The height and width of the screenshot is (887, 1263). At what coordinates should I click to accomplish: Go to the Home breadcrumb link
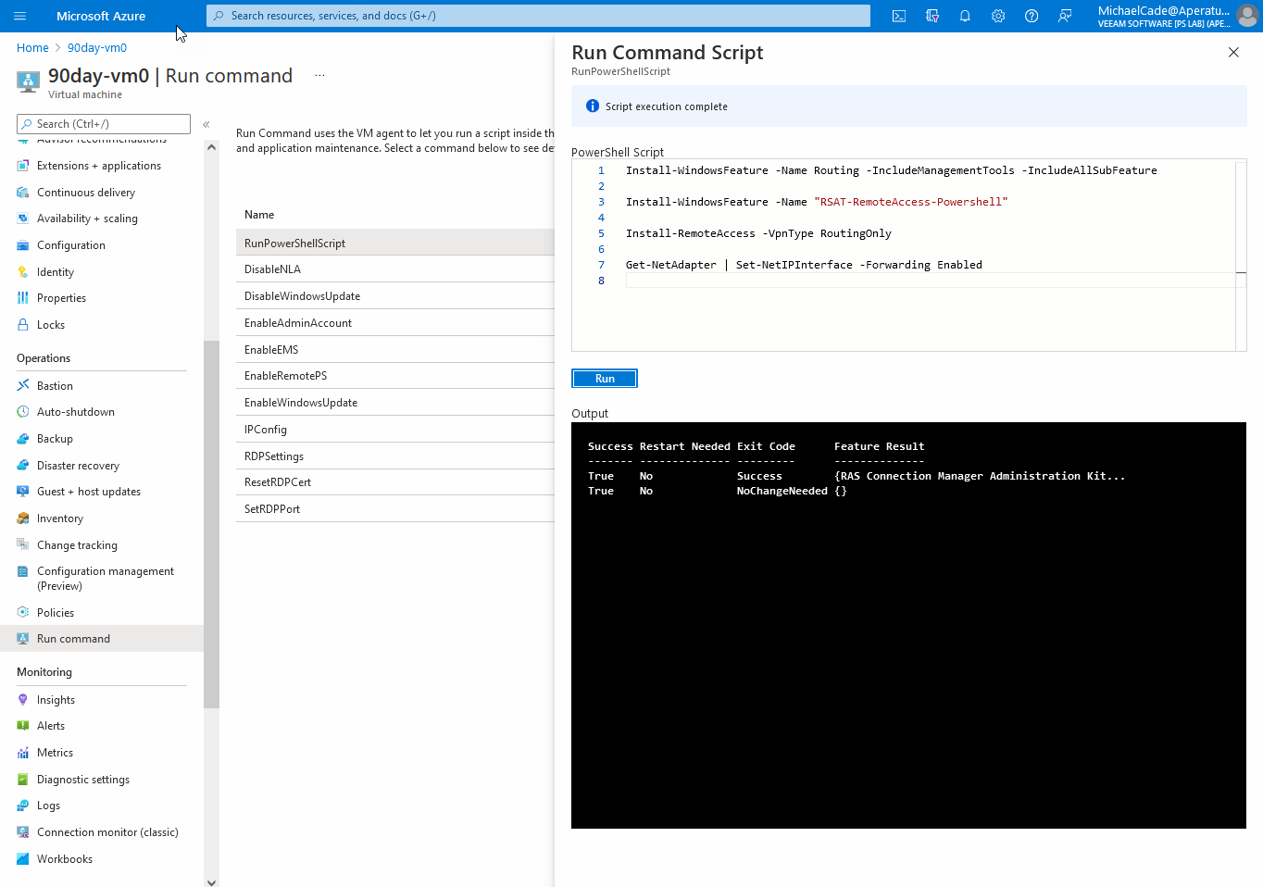[32, 48]
